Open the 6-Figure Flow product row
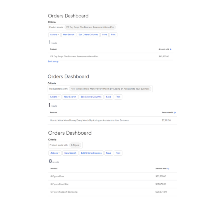 [x=57, y=177]
